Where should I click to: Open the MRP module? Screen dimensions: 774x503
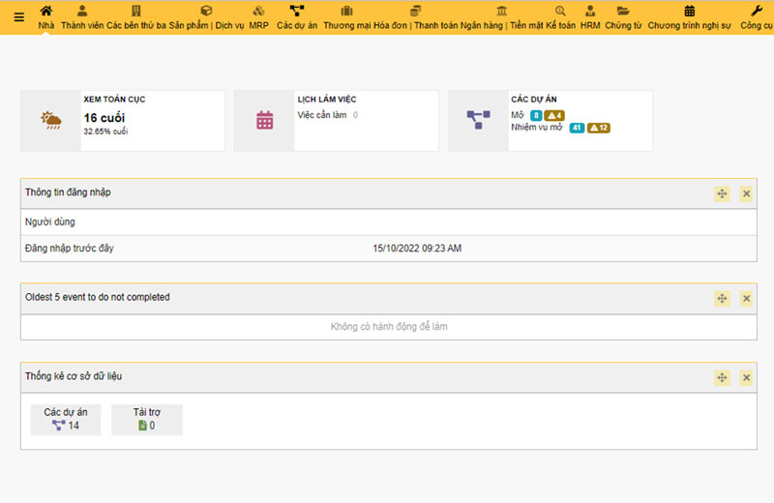pos(258,17)
